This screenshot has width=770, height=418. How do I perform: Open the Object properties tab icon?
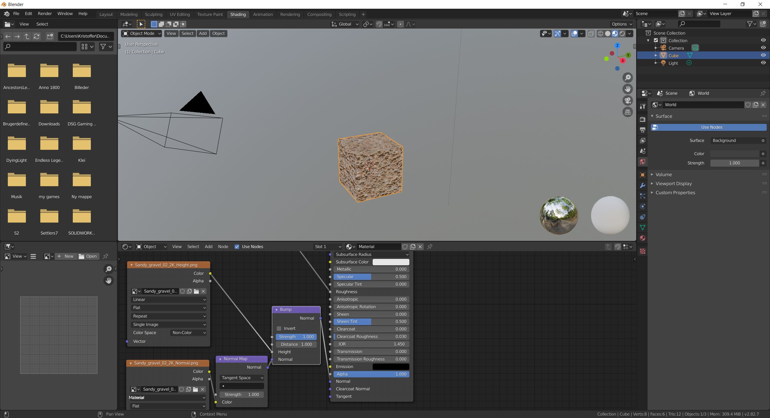(642, 175)
